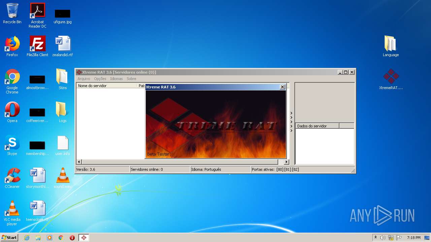Click the Xtreme RAT taskbar button

[x=84, y=238]
